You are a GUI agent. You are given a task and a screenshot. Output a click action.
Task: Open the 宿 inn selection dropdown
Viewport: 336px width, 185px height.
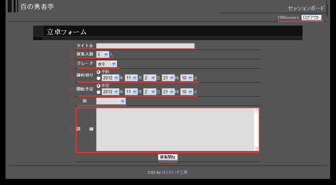pyautogui.click(x=111, y=101)
